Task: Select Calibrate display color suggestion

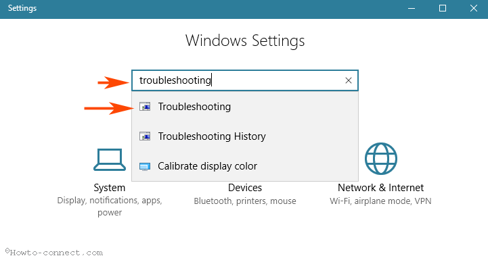Action: coord(245,166)
